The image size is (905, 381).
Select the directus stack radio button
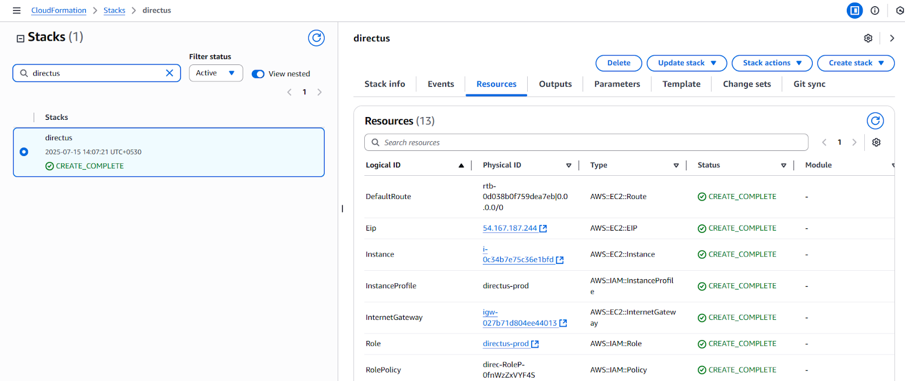(24, 151)
